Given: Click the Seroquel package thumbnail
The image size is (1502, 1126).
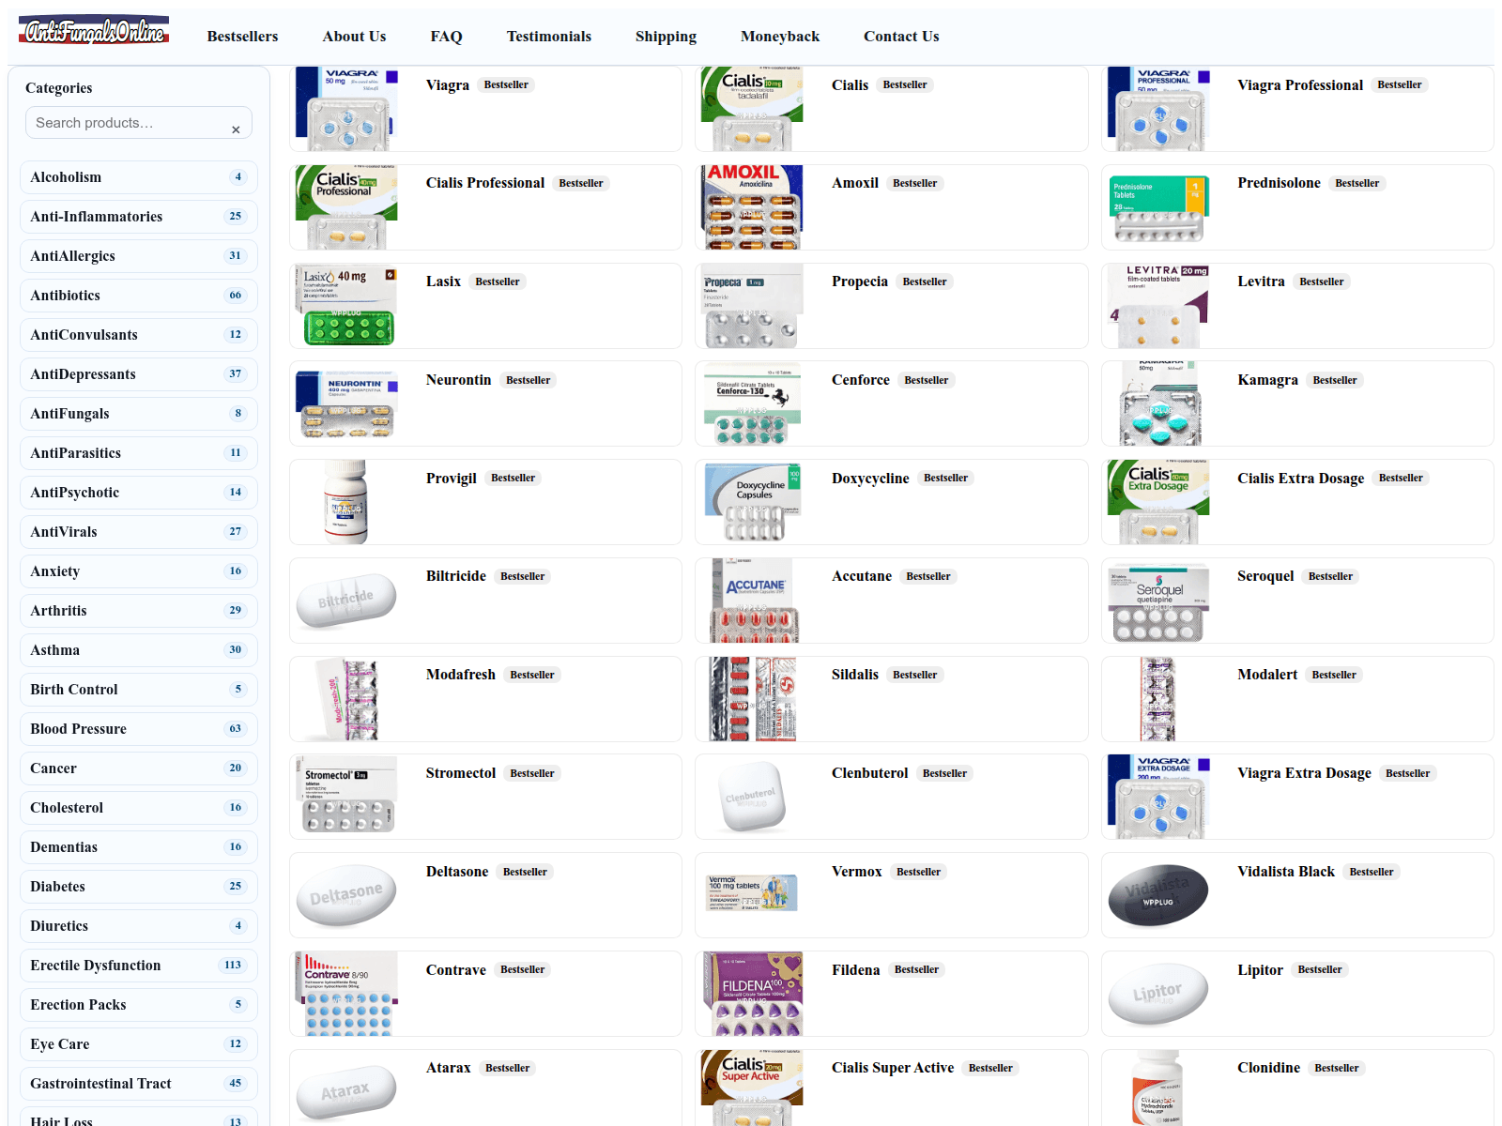Looking at the screenshot, I should 1157,601.
